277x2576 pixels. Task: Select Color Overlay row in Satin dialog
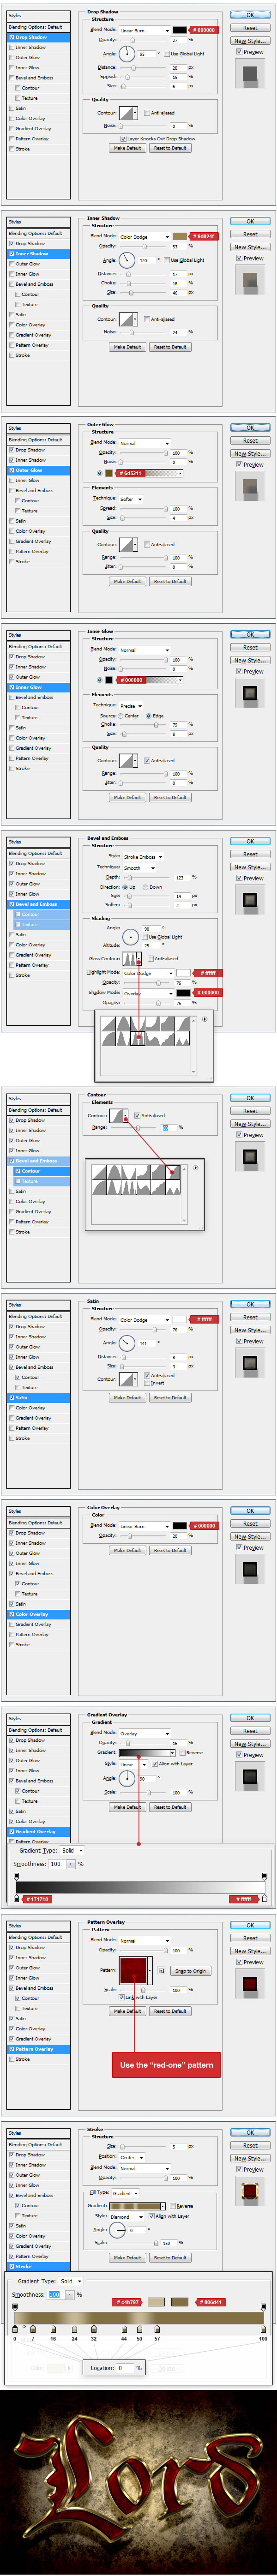point(38,1408)
